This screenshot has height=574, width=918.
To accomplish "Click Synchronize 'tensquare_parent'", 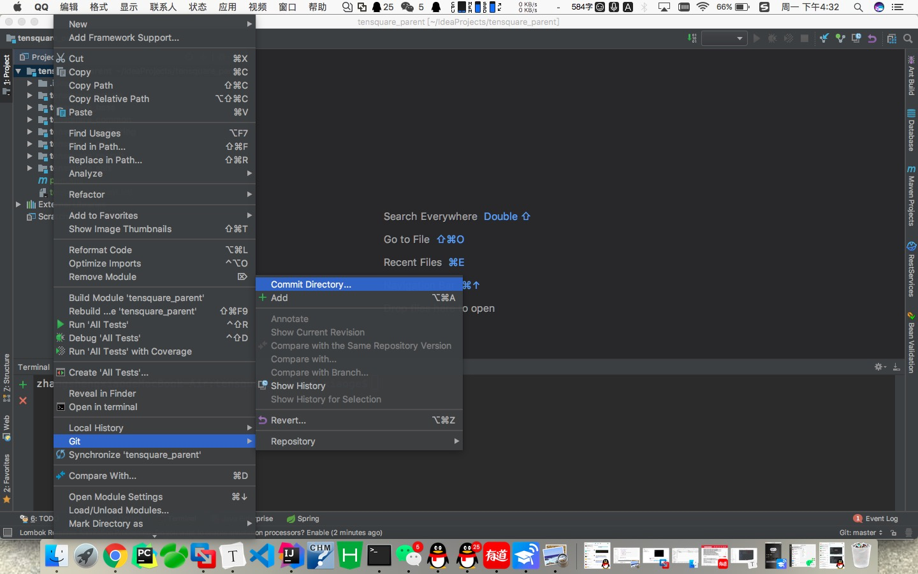I will [155, 455].
